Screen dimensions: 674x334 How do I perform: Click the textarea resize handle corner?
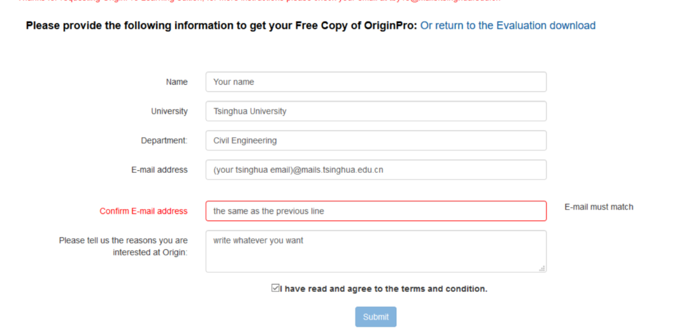[x=542, y=268]
